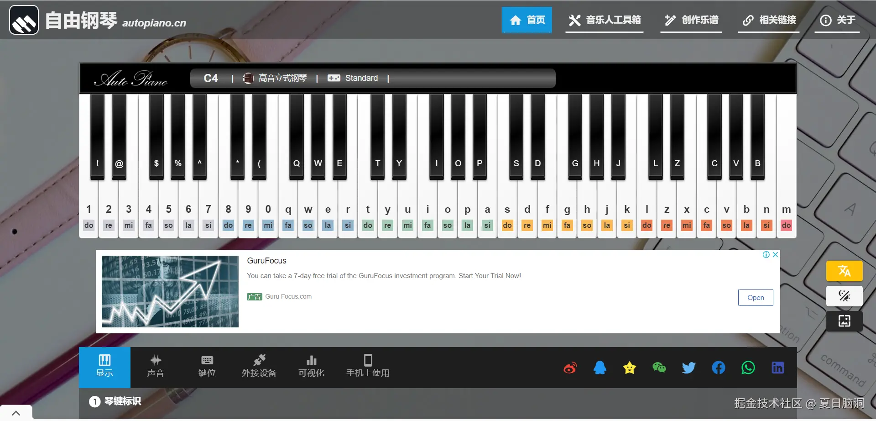This screenshot has width=876, height=421.
Task: Share via the WeChat icon
Action: pyautogui.click(x=659, y=368)
